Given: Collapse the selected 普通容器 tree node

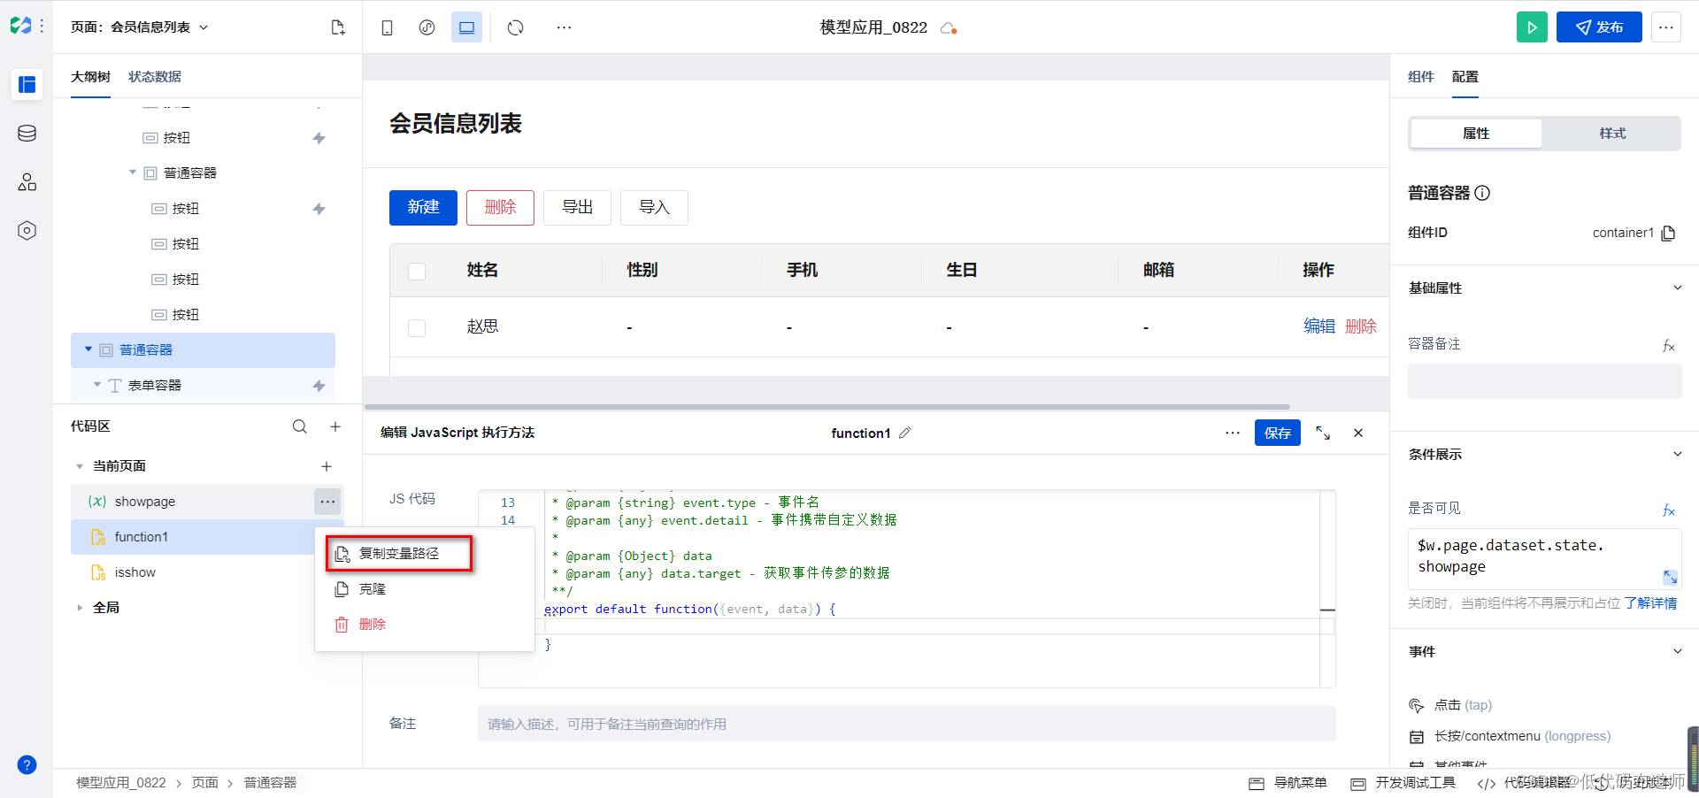Looking at the screenshot, I should point(88,349).
